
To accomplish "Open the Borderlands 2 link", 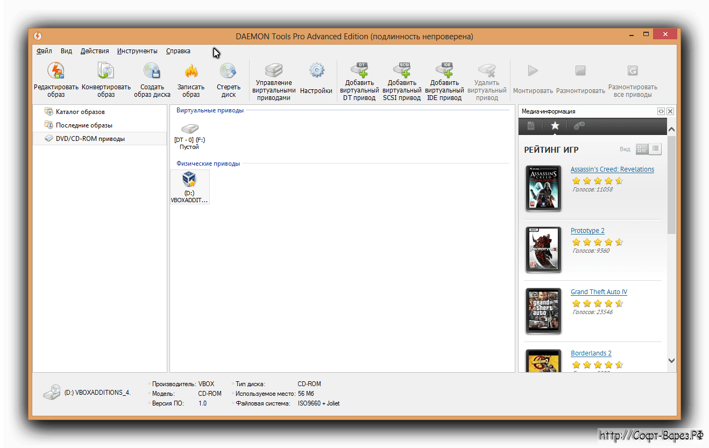I will [x=591, y=353].
